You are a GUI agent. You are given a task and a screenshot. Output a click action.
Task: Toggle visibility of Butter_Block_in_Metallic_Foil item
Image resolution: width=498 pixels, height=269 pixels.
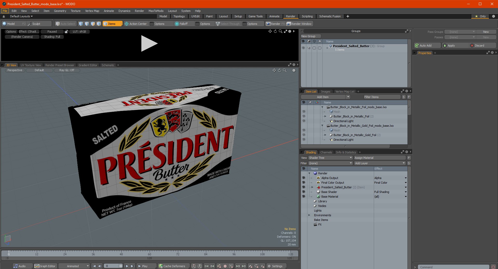pos(304,116)
